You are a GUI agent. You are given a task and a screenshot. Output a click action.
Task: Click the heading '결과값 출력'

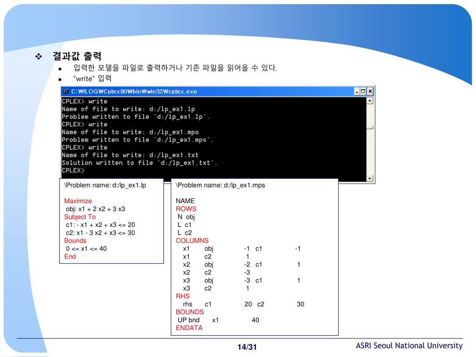pyautogui.click(x=77, y=56)
